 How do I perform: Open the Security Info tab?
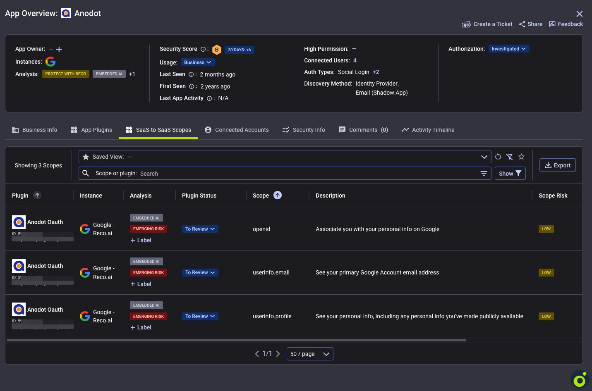(304, 130)
